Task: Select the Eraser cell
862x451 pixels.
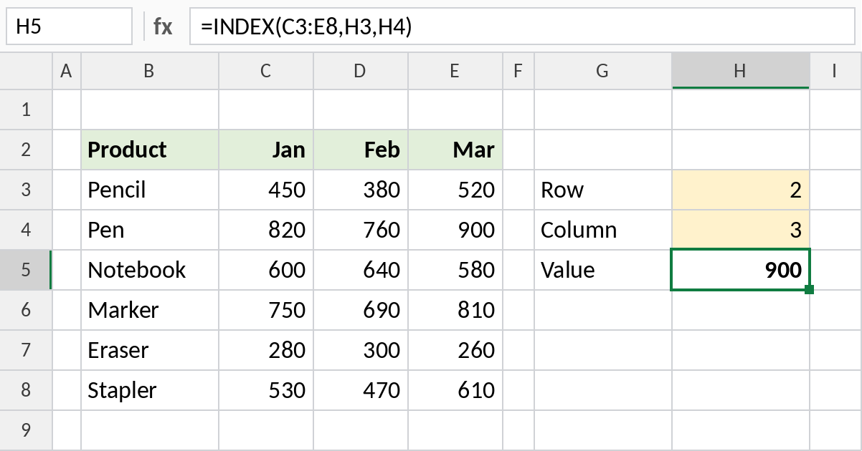Action: pyautogui.click(x=150, y=350)
